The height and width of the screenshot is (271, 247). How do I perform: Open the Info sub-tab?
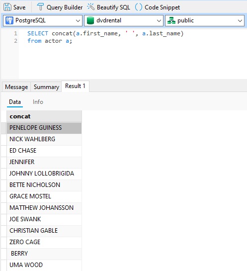[x=38, y=102]
